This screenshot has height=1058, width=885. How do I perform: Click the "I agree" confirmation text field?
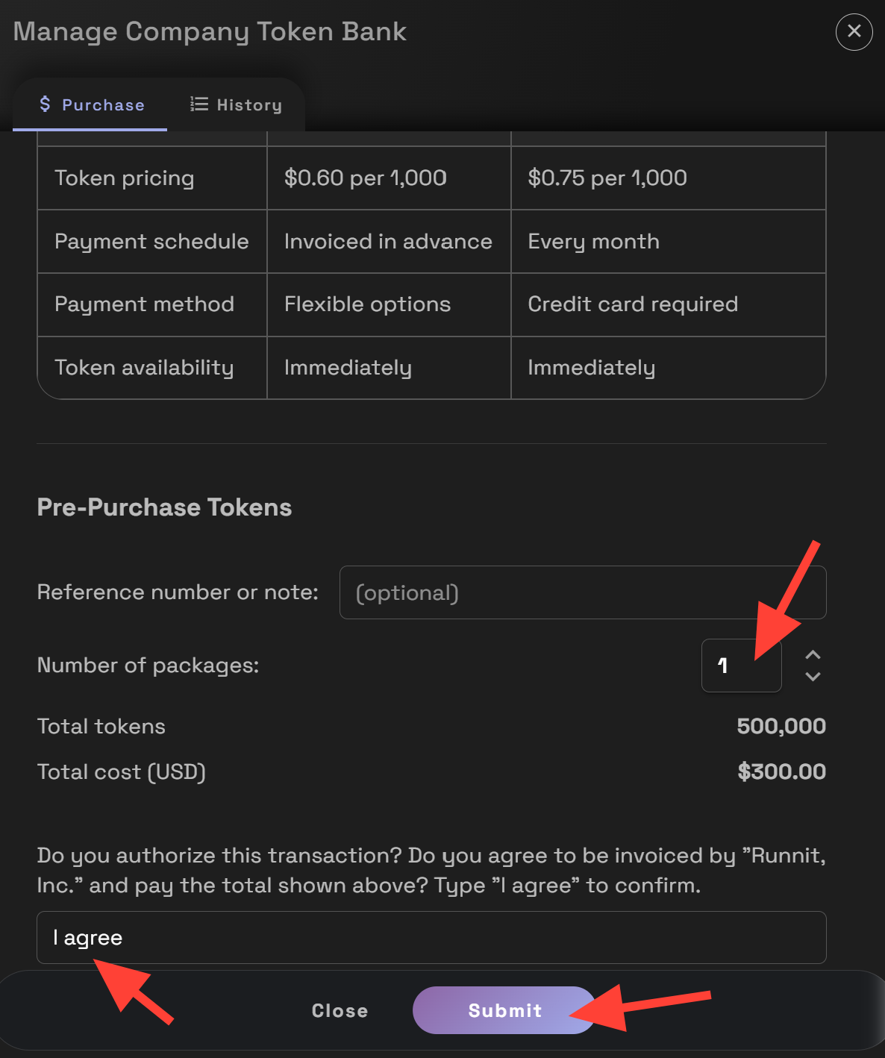tap(431, 937)
